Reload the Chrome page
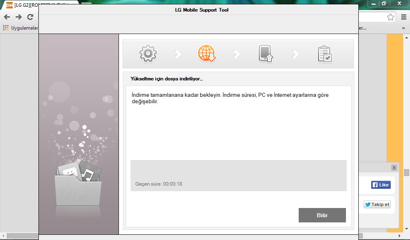This screenshot has width=410, height=240. point(30,17)
